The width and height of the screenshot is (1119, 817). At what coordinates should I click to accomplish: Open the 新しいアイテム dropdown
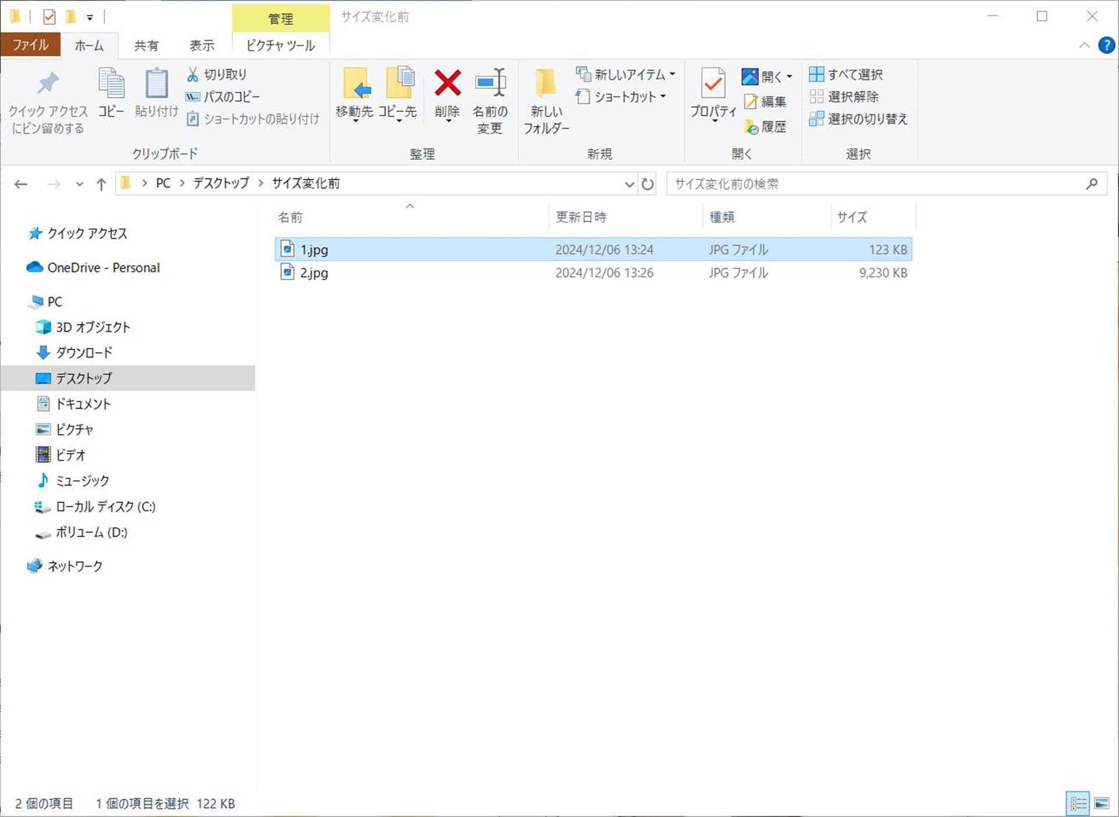(625, 74)
